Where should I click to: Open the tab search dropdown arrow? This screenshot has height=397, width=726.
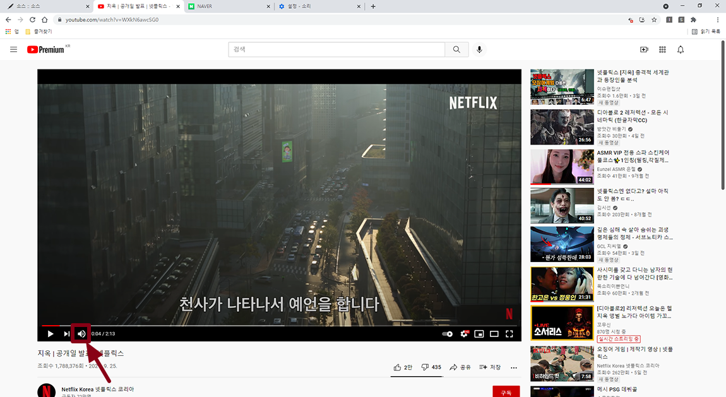coord(666,6)
